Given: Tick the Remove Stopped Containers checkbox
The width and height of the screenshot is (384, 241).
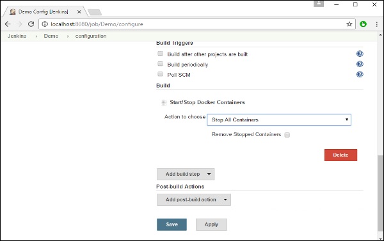Looking at the screenshot, I should [287, 135].
